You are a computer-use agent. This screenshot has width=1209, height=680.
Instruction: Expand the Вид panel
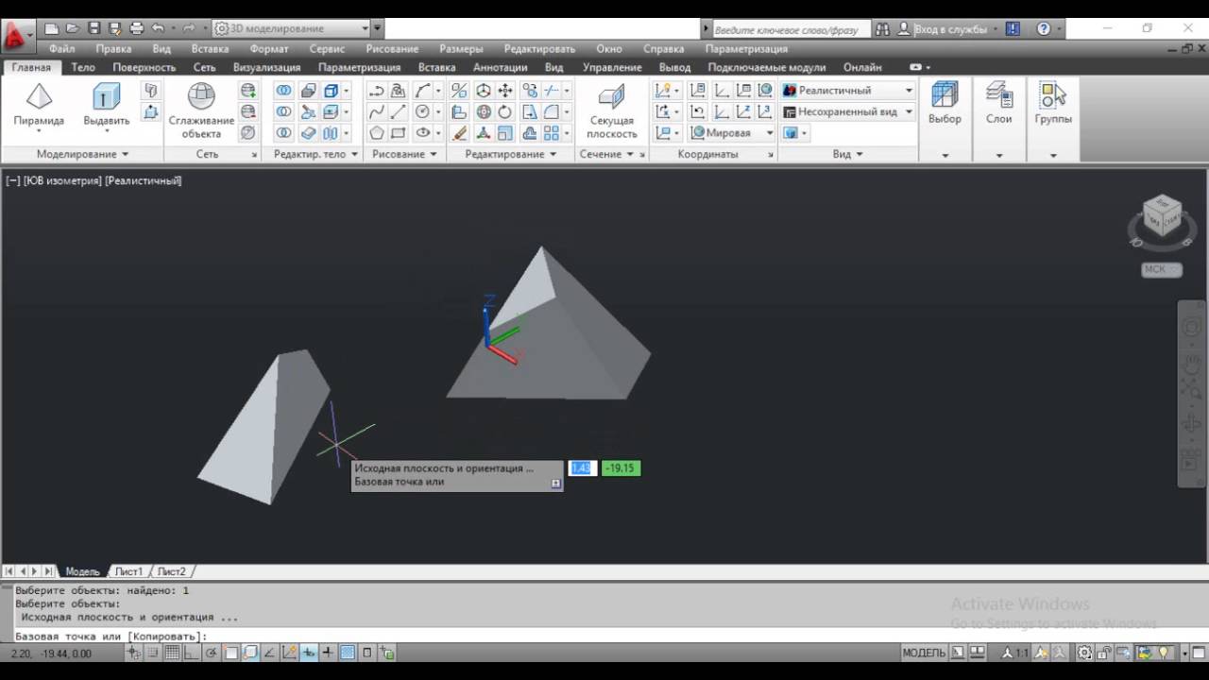(x=847, y=154)
